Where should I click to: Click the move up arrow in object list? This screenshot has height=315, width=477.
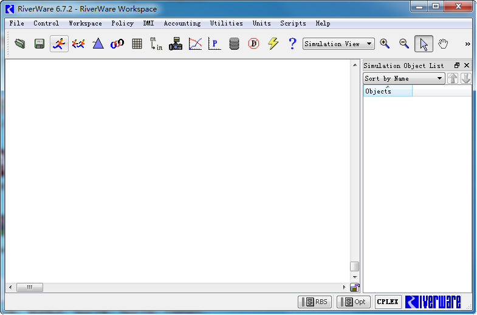point(453,78)
